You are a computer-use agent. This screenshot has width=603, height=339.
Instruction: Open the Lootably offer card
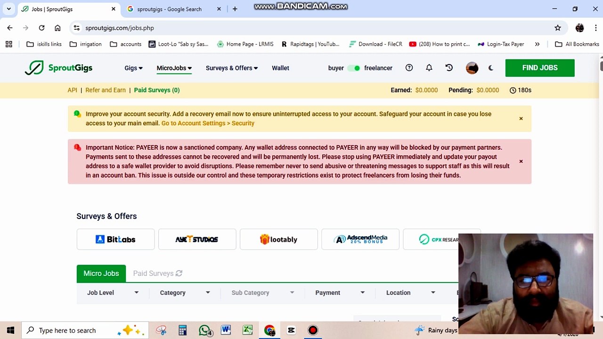pyautogui.click(x=278, y=239)
